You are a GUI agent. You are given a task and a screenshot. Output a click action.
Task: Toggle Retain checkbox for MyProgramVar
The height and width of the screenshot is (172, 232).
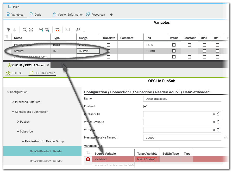(x=174, y=45)
